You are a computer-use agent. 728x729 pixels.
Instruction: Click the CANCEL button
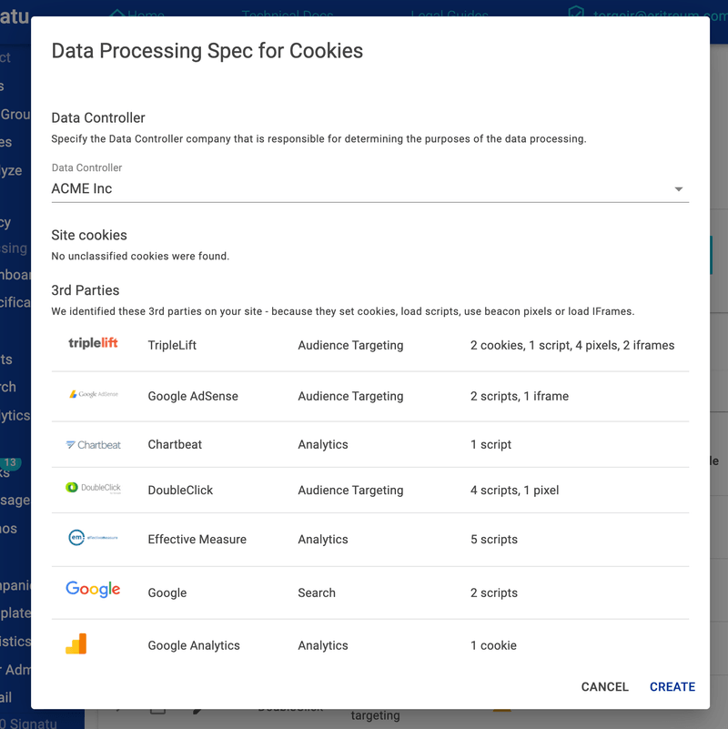tap(604, 687)
